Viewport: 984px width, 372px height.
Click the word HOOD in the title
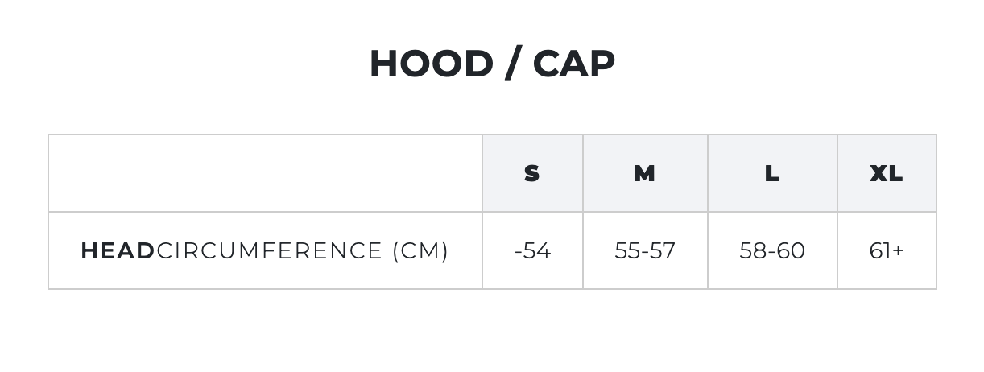click(x=431, y=64)
